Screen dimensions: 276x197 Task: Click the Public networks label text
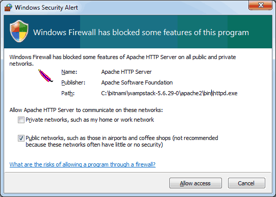coord(122,141)
